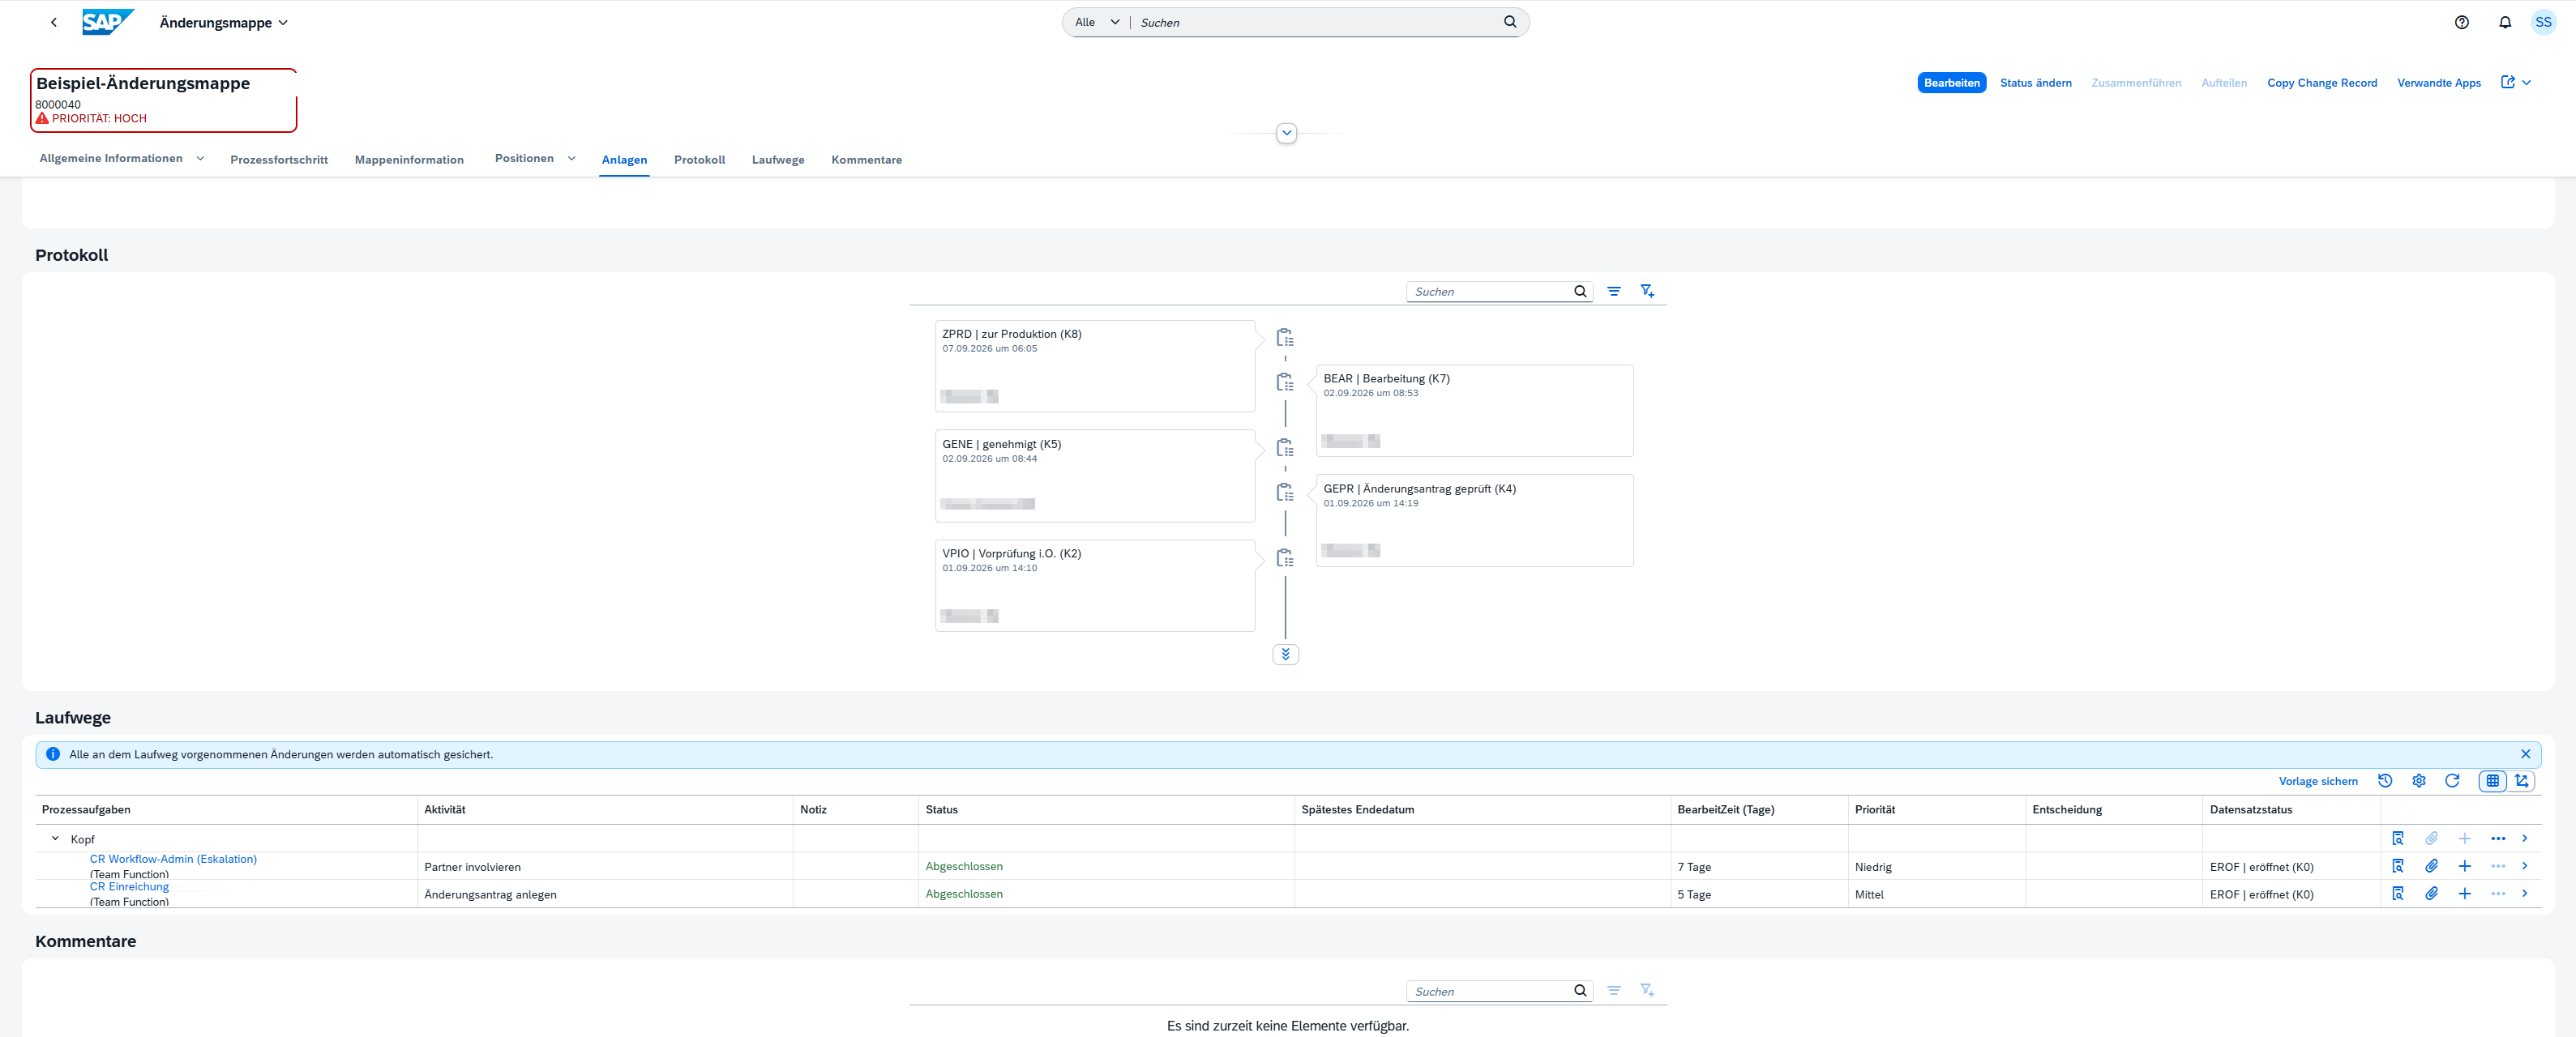
Task: Open the CR Workflow-Admin (Eskalation) link
Action: click(173, 860)
